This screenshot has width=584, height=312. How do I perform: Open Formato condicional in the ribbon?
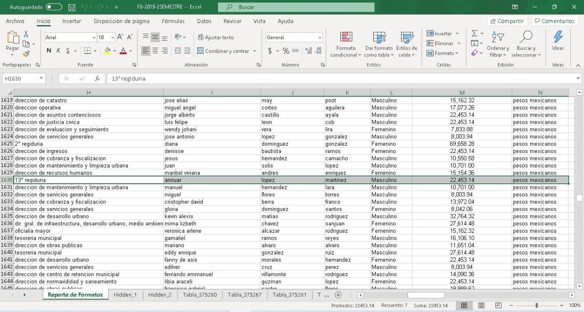coord(346,45)
